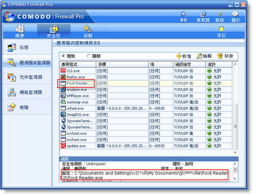The width and height of the screenshot is (253, 195).
Task: Click the SnagIt32.exe icon
Action: tap(63, 115)
